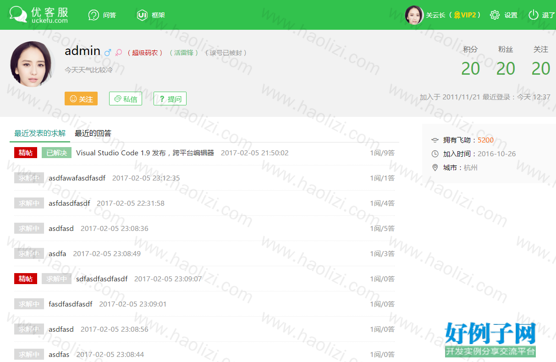
Task: Click the clock icon by 加入时间
Action: point(435,154)
